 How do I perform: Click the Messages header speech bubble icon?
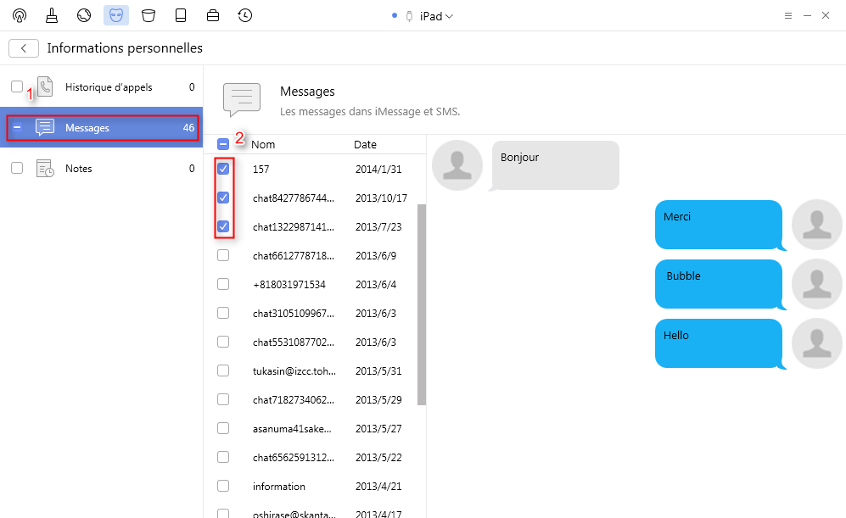click(x=242, y=100)
